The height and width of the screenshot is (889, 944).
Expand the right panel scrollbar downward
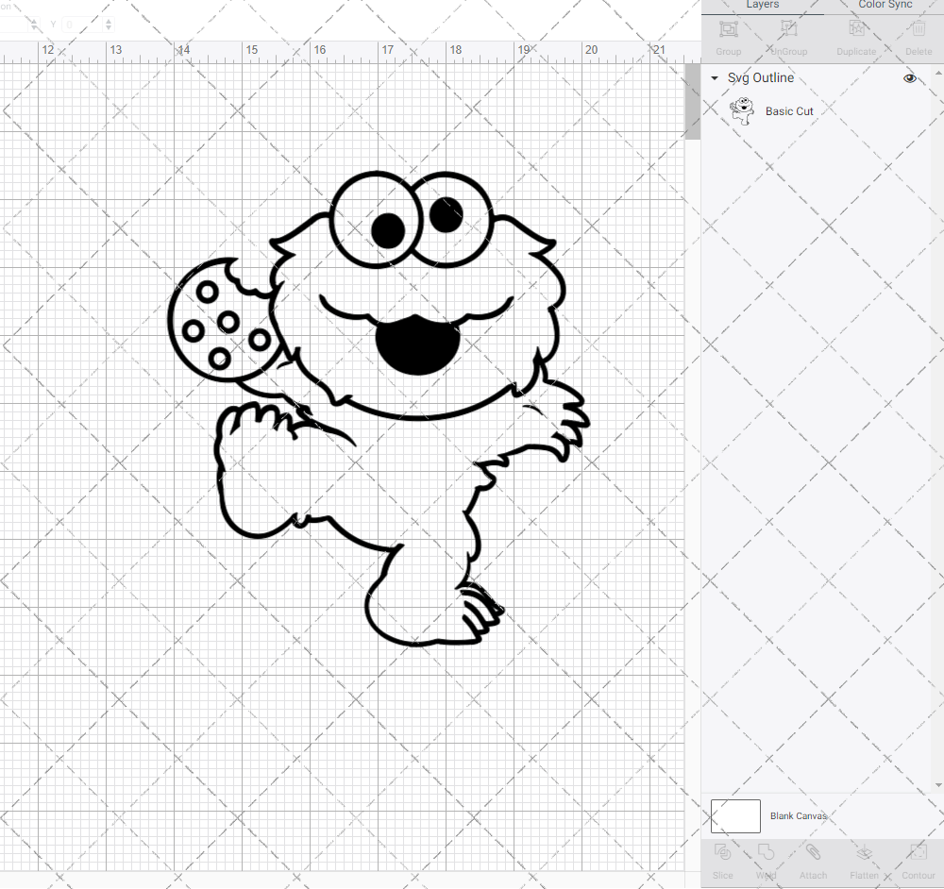[938, 785]
